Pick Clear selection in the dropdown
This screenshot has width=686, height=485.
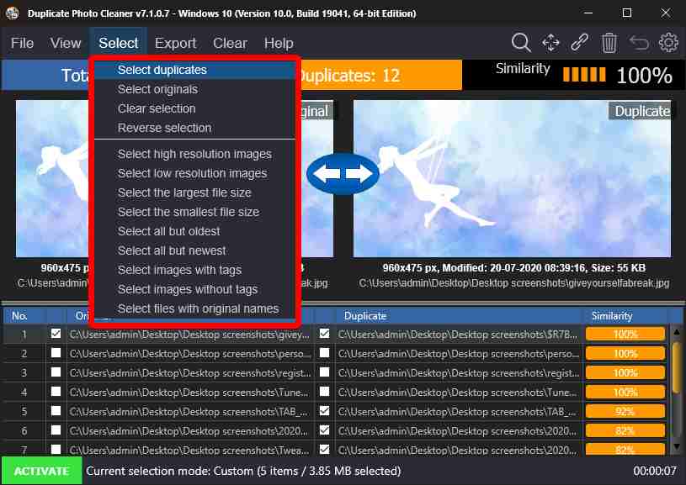pos(195,108)
